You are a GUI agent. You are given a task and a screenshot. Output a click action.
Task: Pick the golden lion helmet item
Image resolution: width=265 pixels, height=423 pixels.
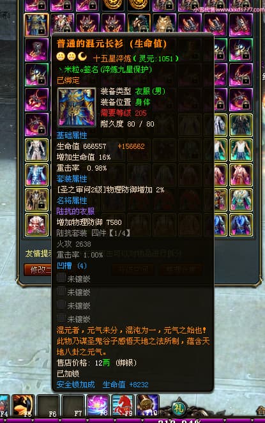point(164,24)
